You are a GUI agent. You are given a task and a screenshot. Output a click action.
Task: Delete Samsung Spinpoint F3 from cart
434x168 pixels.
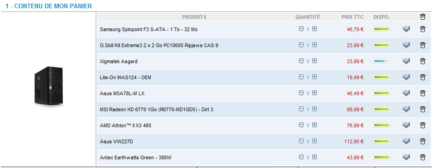[423, 29]
